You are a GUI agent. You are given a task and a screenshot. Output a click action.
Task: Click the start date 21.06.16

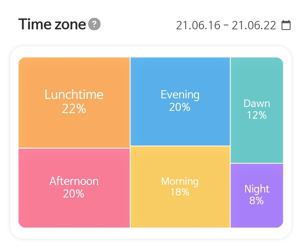(198, 25)
